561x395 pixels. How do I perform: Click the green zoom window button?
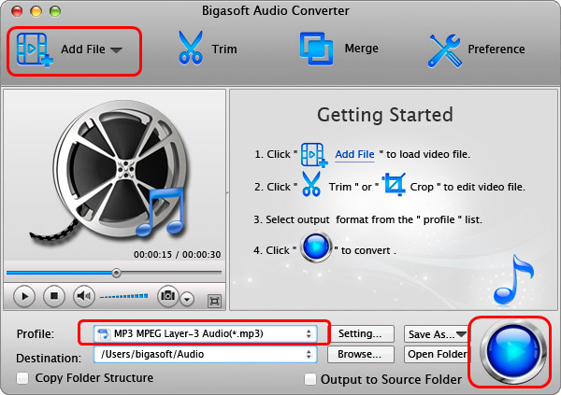point(55,11)
